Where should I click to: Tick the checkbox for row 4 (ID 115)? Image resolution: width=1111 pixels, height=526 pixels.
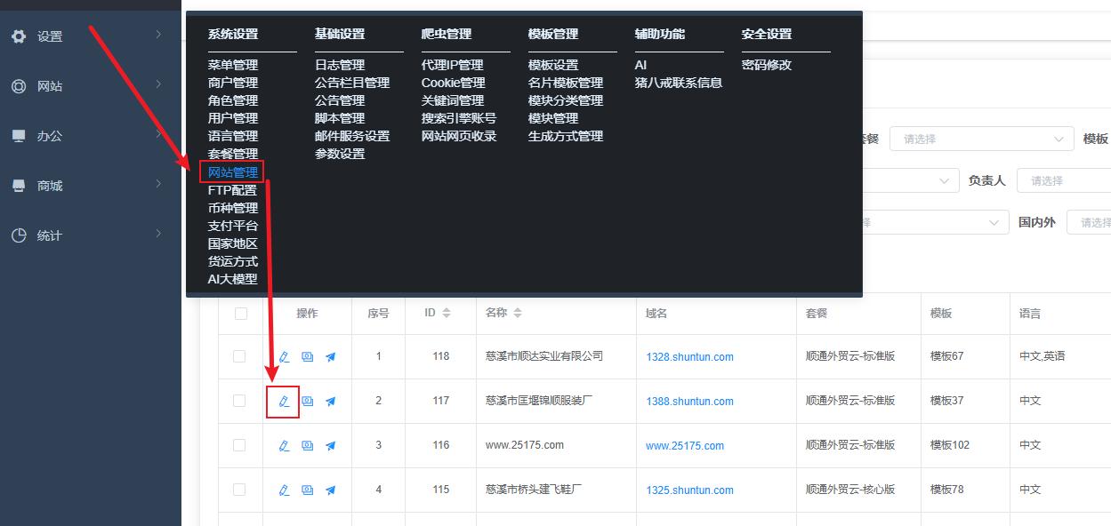click(x=239, y=490)
